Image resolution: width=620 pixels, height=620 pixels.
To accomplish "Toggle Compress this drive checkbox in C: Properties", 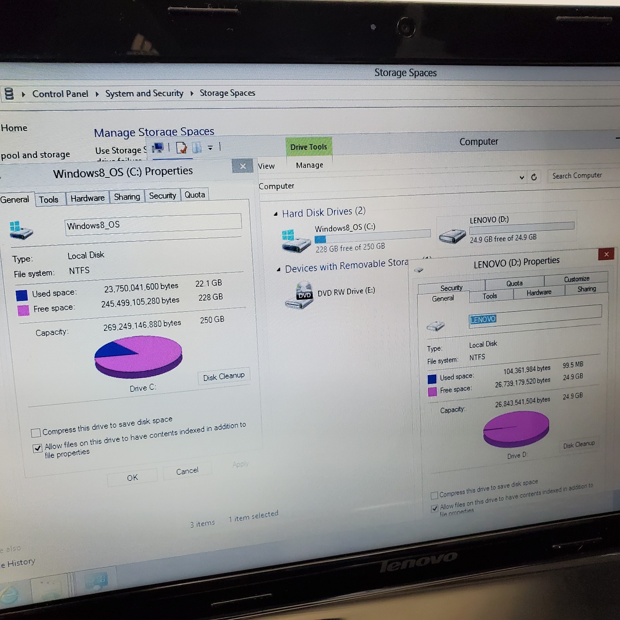I will click(36, 432).
